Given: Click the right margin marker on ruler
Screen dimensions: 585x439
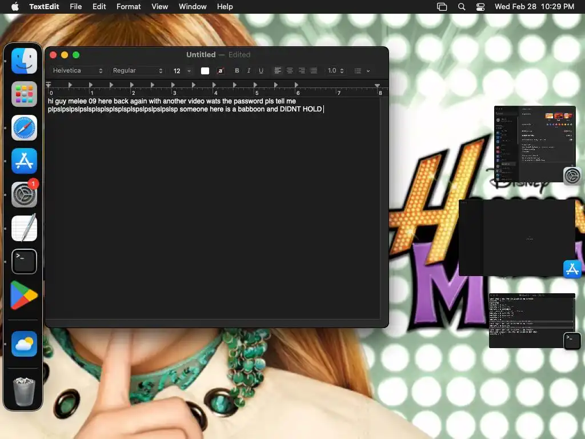Looking at the screenshot, I should pos(377,86).
